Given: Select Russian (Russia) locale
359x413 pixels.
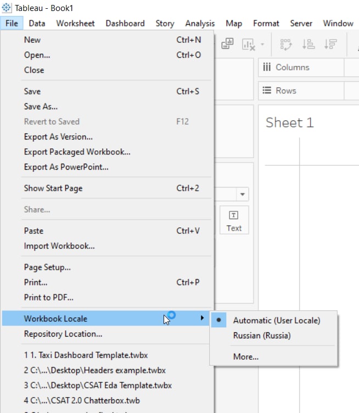Looking at the screenshot, I should 274,336.
